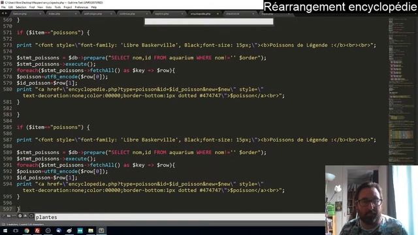Open the Goto menu

pyautogui.click(x=49, y=7)
